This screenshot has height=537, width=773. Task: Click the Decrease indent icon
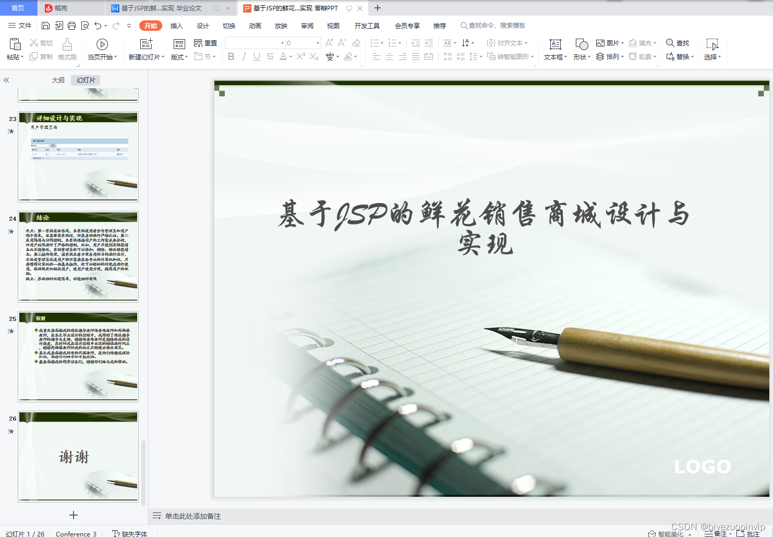(x=416, y=43)
